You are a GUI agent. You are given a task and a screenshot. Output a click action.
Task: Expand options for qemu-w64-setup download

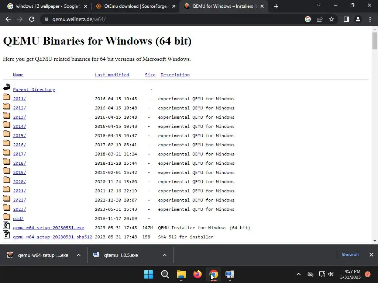pyautogui.click(x=79, y=255)
